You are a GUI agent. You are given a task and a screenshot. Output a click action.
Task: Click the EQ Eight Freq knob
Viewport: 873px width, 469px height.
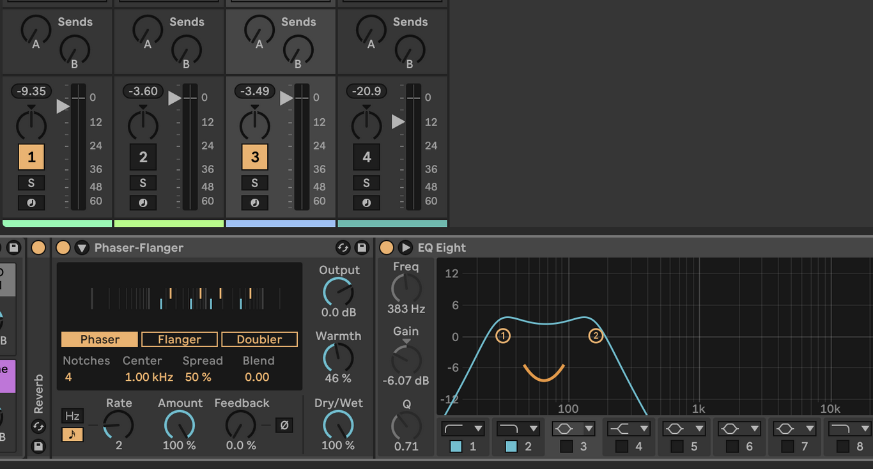[x=406, y=288]
